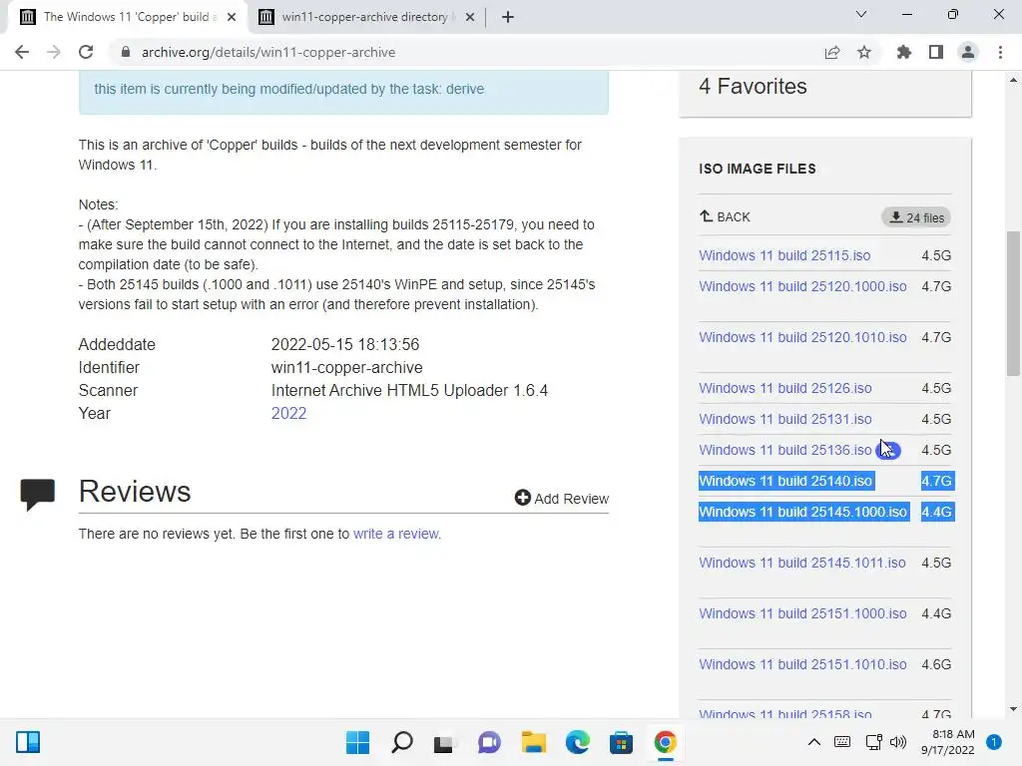Download Windows 11 build 25126.iso

(x=785, y=388)
